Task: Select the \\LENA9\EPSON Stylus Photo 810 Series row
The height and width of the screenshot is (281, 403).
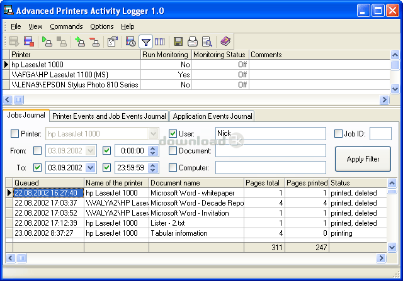Action: [x=196, y=85]
